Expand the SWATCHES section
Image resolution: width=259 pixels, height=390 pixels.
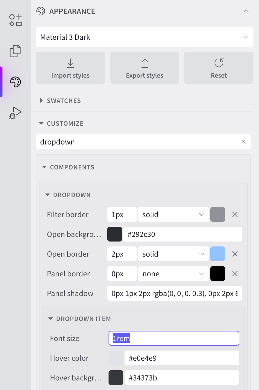(x=41, y=100)
